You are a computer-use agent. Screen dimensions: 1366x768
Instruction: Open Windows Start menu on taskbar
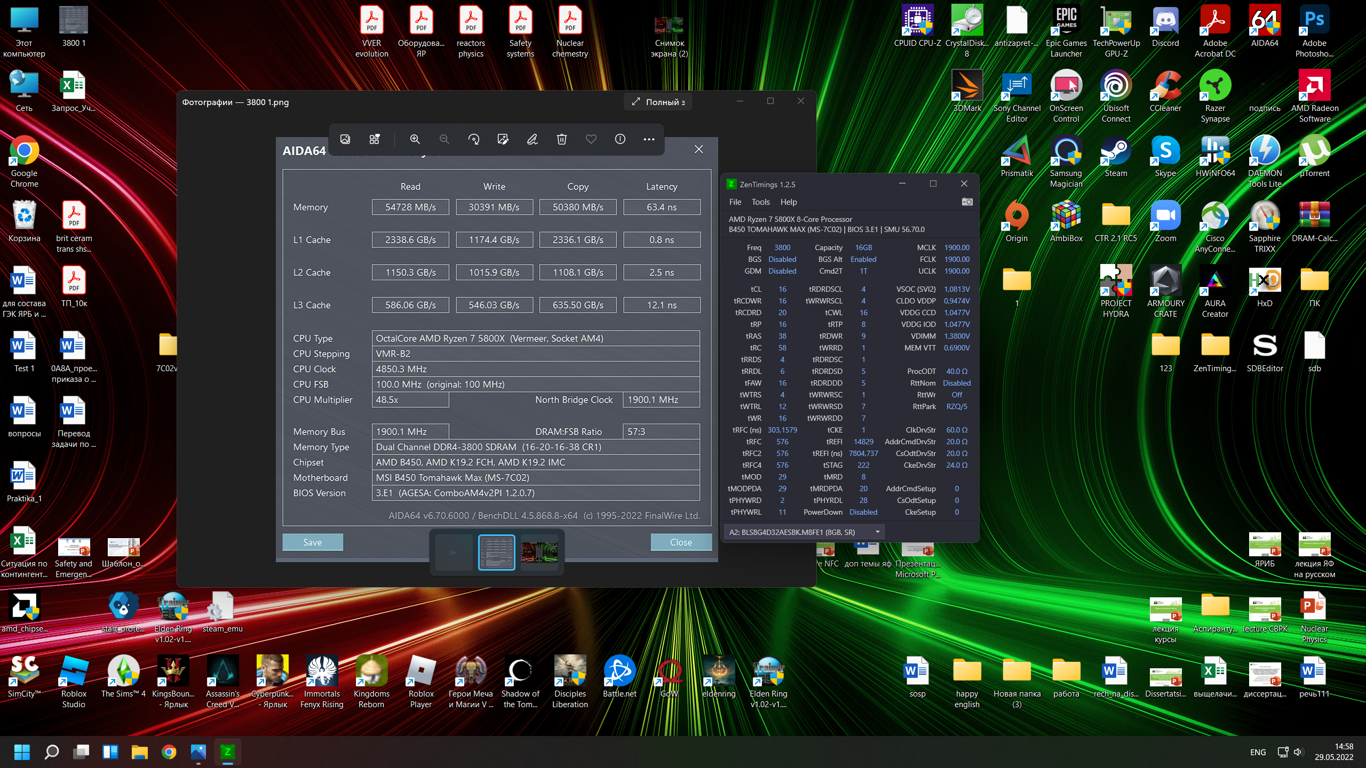point(22,752)
